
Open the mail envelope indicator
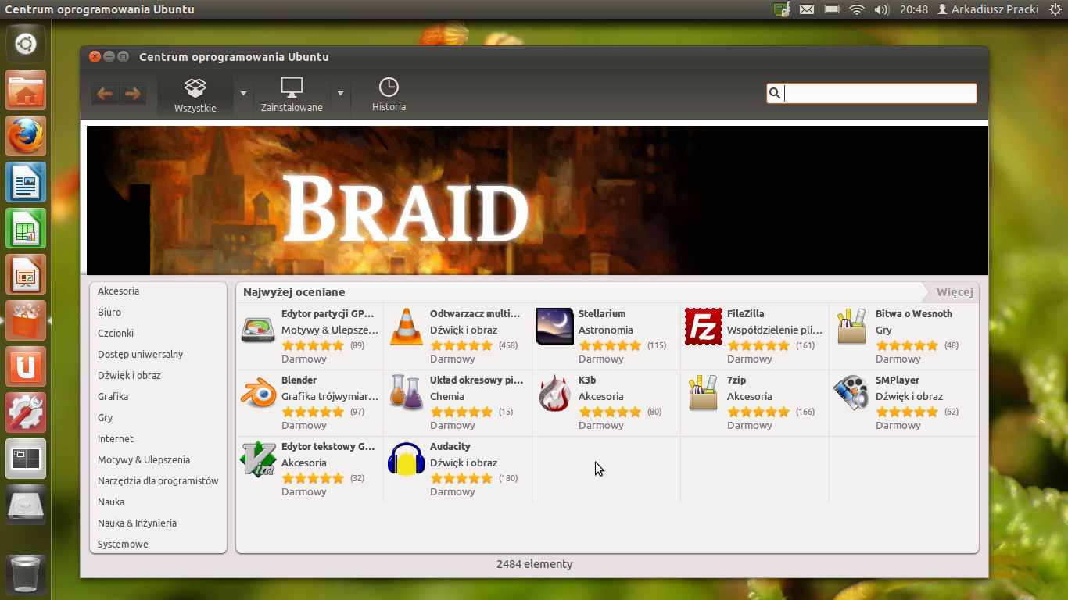click(x=807, y=9)
